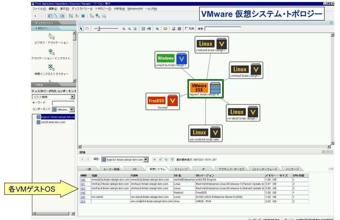Switch to the パッケージ tab
Screen dimensions: 340x220
pos(292,169)
